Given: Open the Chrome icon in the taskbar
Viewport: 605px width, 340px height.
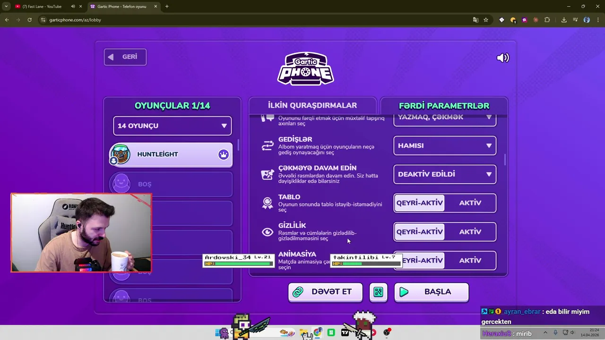Looking at the screenshot, I should pos(318,332).
